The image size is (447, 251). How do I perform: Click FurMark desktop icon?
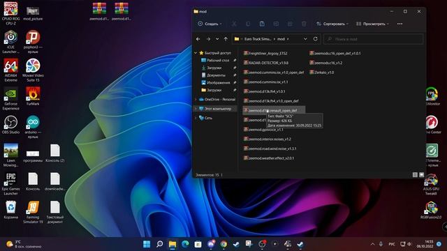[33, 96]
